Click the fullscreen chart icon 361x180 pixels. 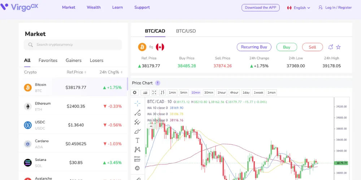pyautogui.click(x=154, y=93)
